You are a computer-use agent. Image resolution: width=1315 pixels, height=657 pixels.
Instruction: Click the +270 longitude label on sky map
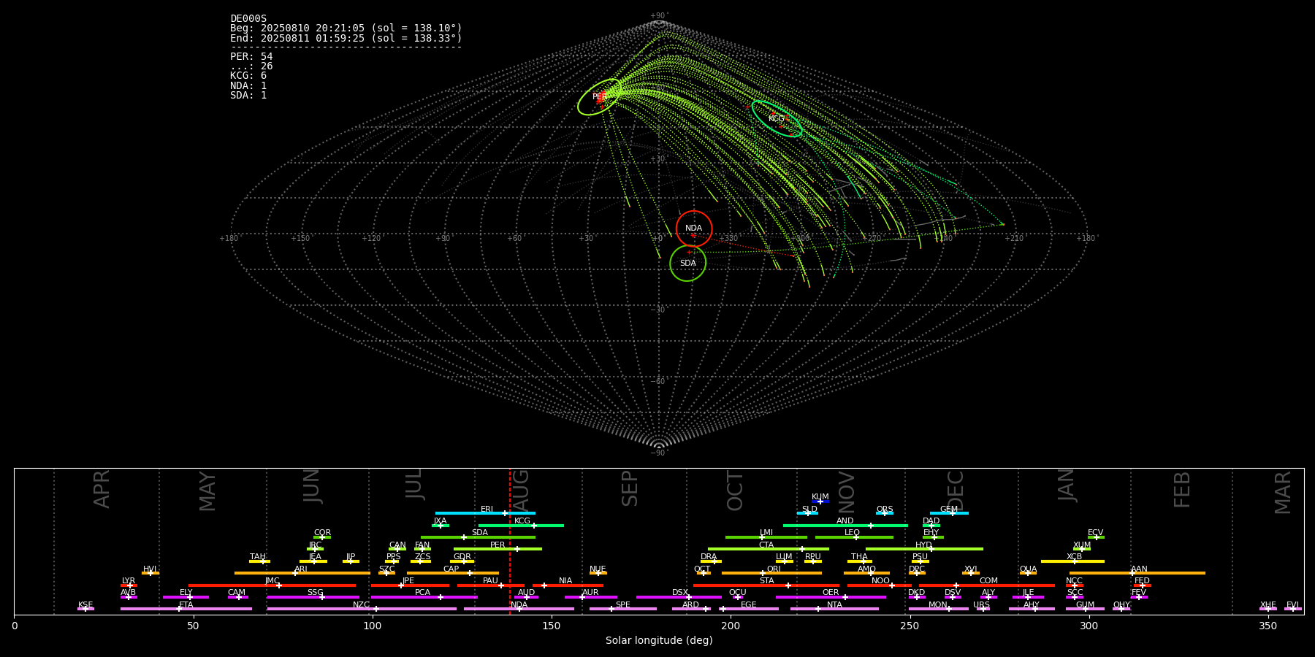coord(872,238)
